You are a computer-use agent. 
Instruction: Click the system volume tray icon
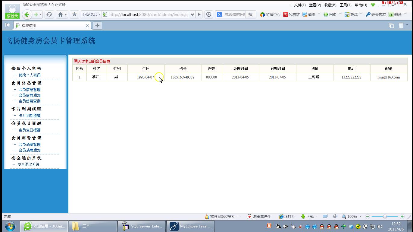click(380, 227)
